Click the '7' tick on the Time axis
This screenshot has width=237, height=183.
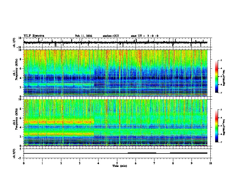point(154,163)
